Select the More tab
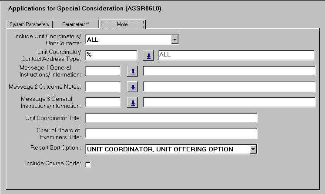Viewport: 325px width, 194px height. (x=122, y=24)
